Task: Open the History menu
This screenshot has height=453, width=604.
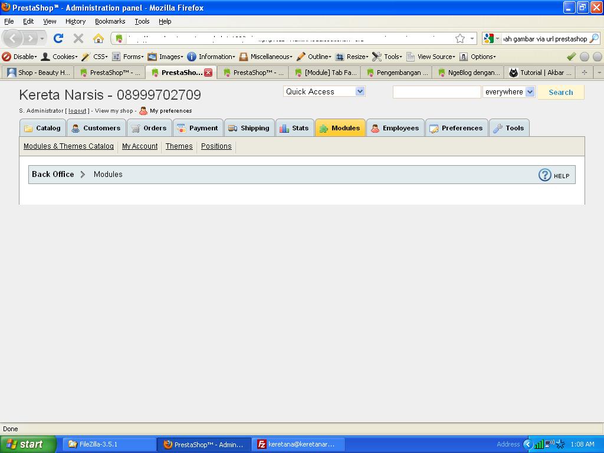Action: point(75,21)
